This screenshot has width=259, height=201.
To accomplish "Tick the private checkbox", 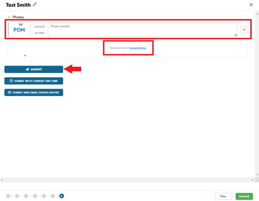I will pos(32,33).
